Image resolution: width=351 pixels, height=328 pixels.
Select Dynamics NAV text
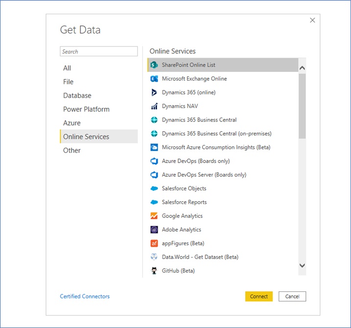[180, 106]
